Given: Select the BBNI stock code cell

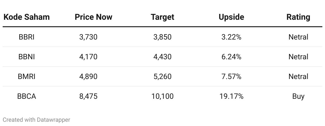Looking at the screenshot, I should point(26,57).
